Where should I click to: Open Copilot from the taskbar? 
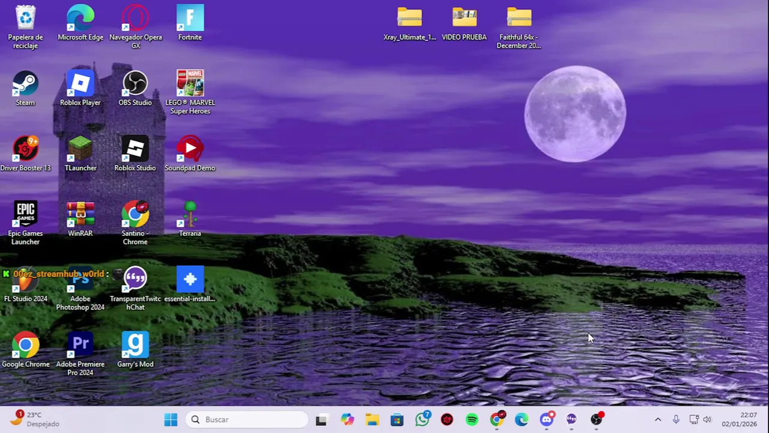click(347, 420)
